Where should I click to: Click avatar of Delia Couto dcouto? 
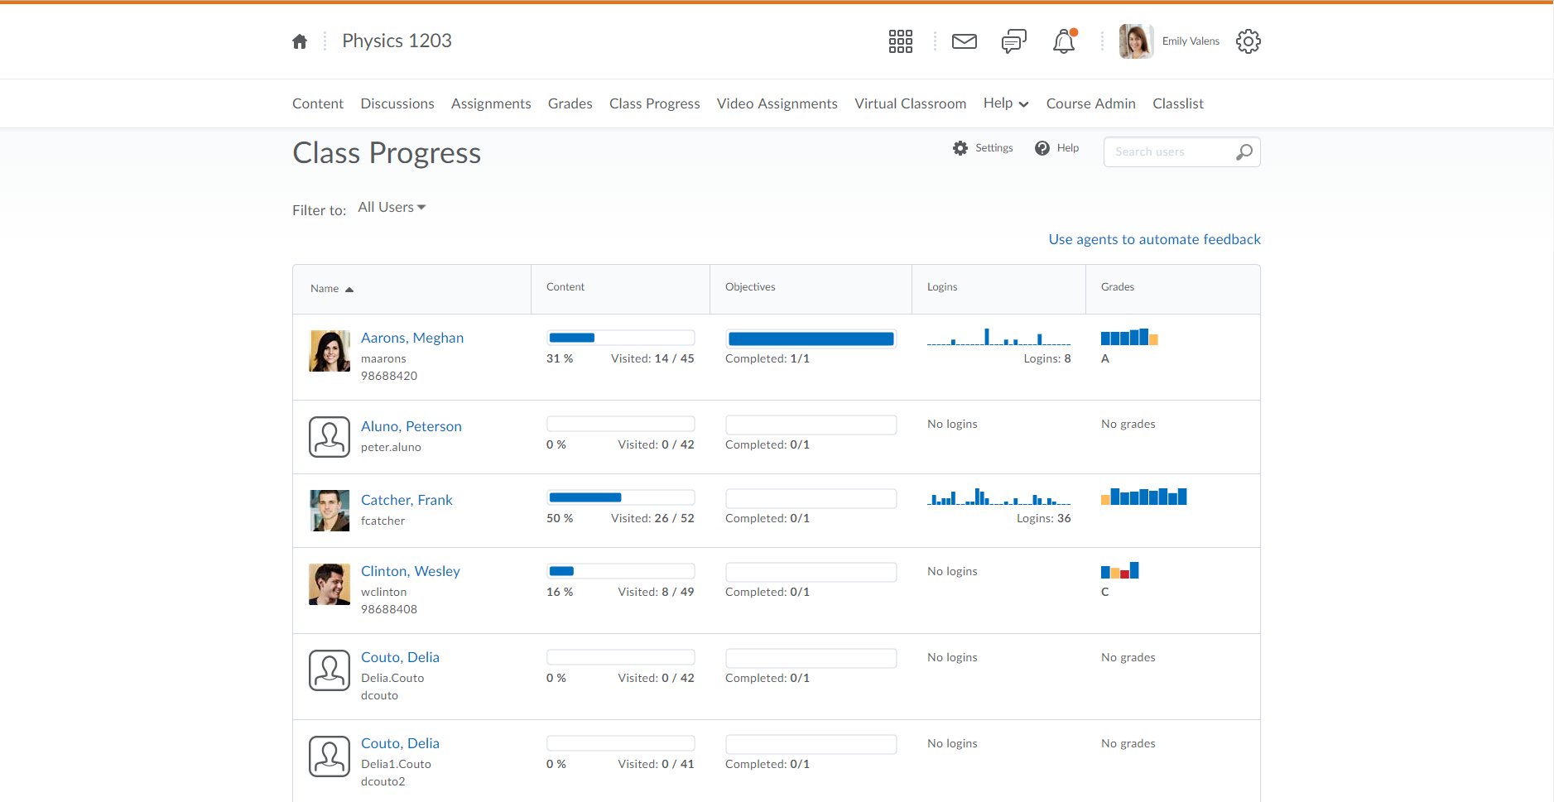[330, 670]
